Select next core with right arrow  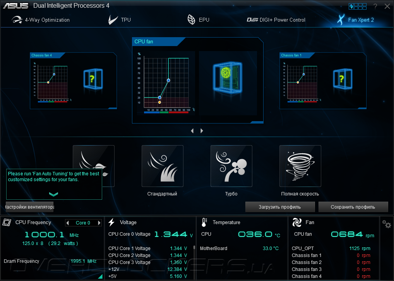[x=99, y=223]
